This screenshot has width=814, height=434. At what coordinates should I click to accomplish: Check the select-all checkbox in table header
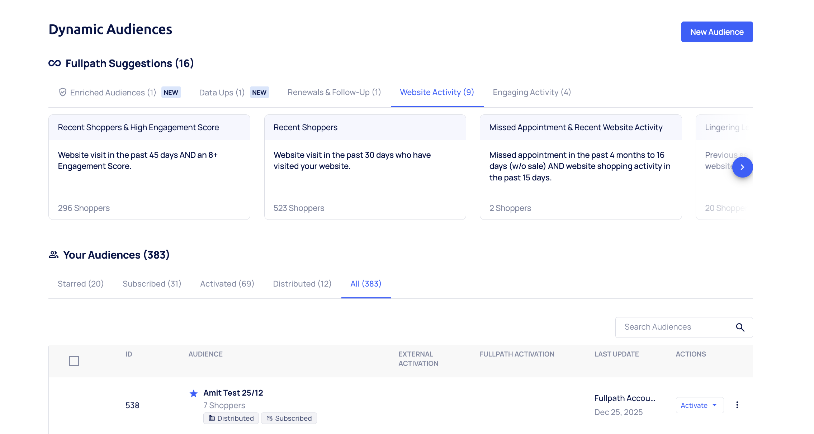[x=74, y=361]
